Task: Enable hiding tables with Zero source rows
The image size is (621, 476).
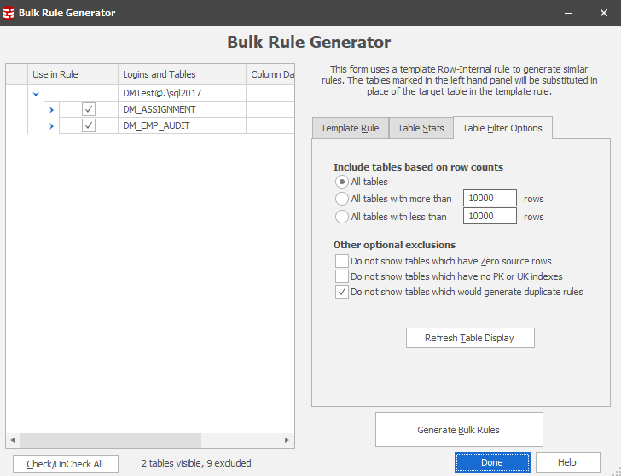Action: pyautogui.click(x=342, y=261)
